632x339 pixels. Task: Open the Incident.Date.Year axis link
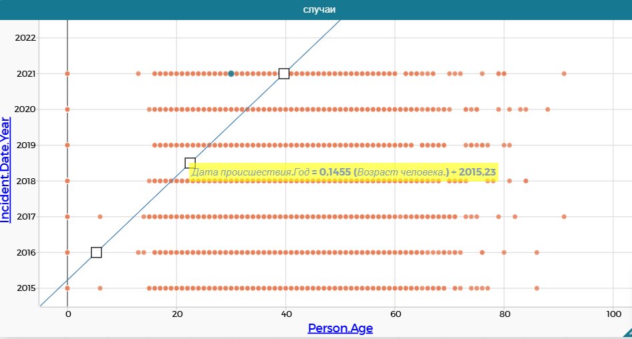click(6, 169)
